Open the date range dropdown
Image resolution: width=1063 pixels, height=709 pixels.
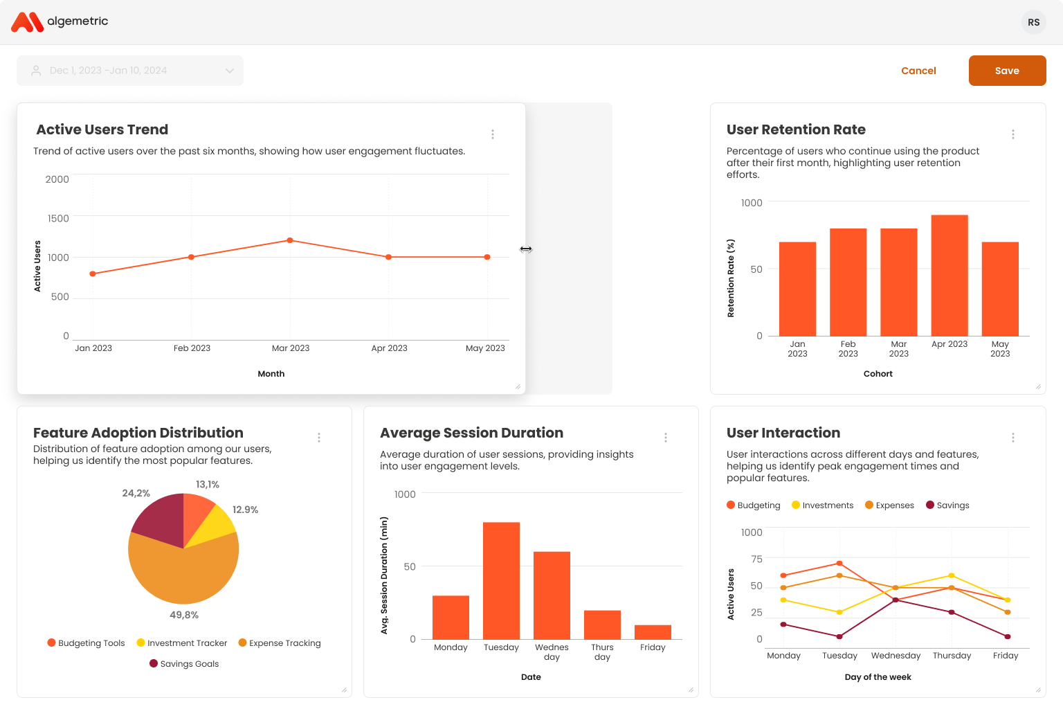point(130,71)
